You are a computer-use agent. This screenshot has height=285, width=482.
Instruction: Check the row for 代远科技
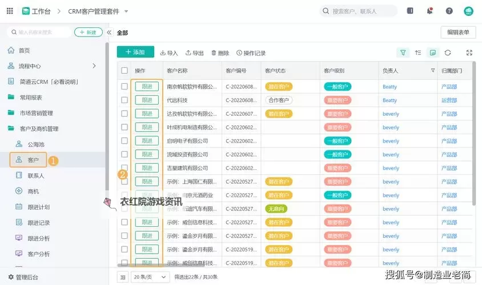[124, 100]
